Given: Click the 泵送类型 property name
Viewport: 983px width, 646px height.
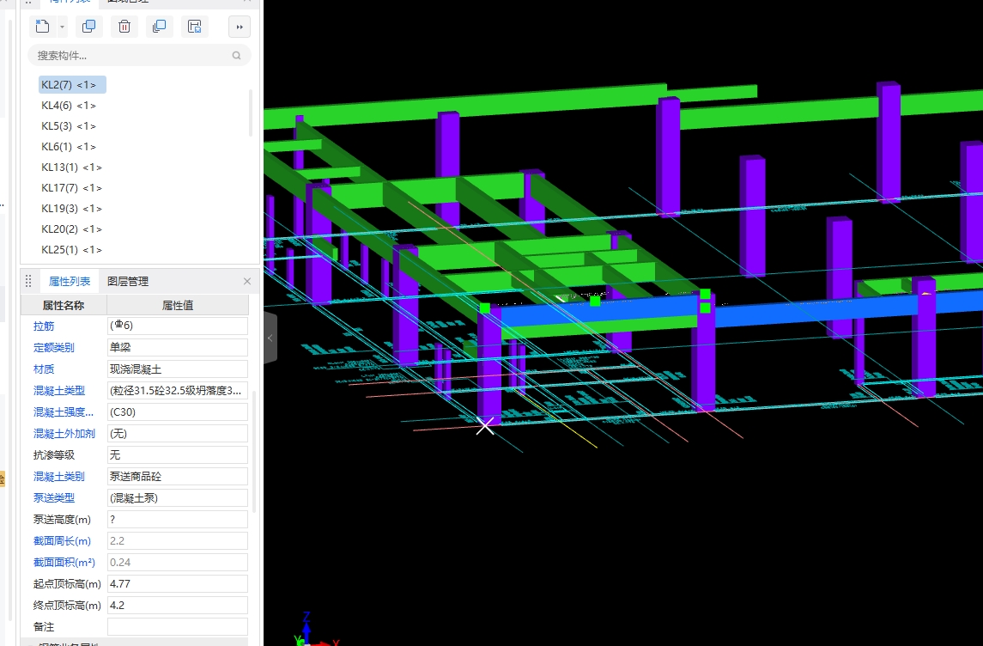Looking at the screenshot, I should tap(54, 498).
